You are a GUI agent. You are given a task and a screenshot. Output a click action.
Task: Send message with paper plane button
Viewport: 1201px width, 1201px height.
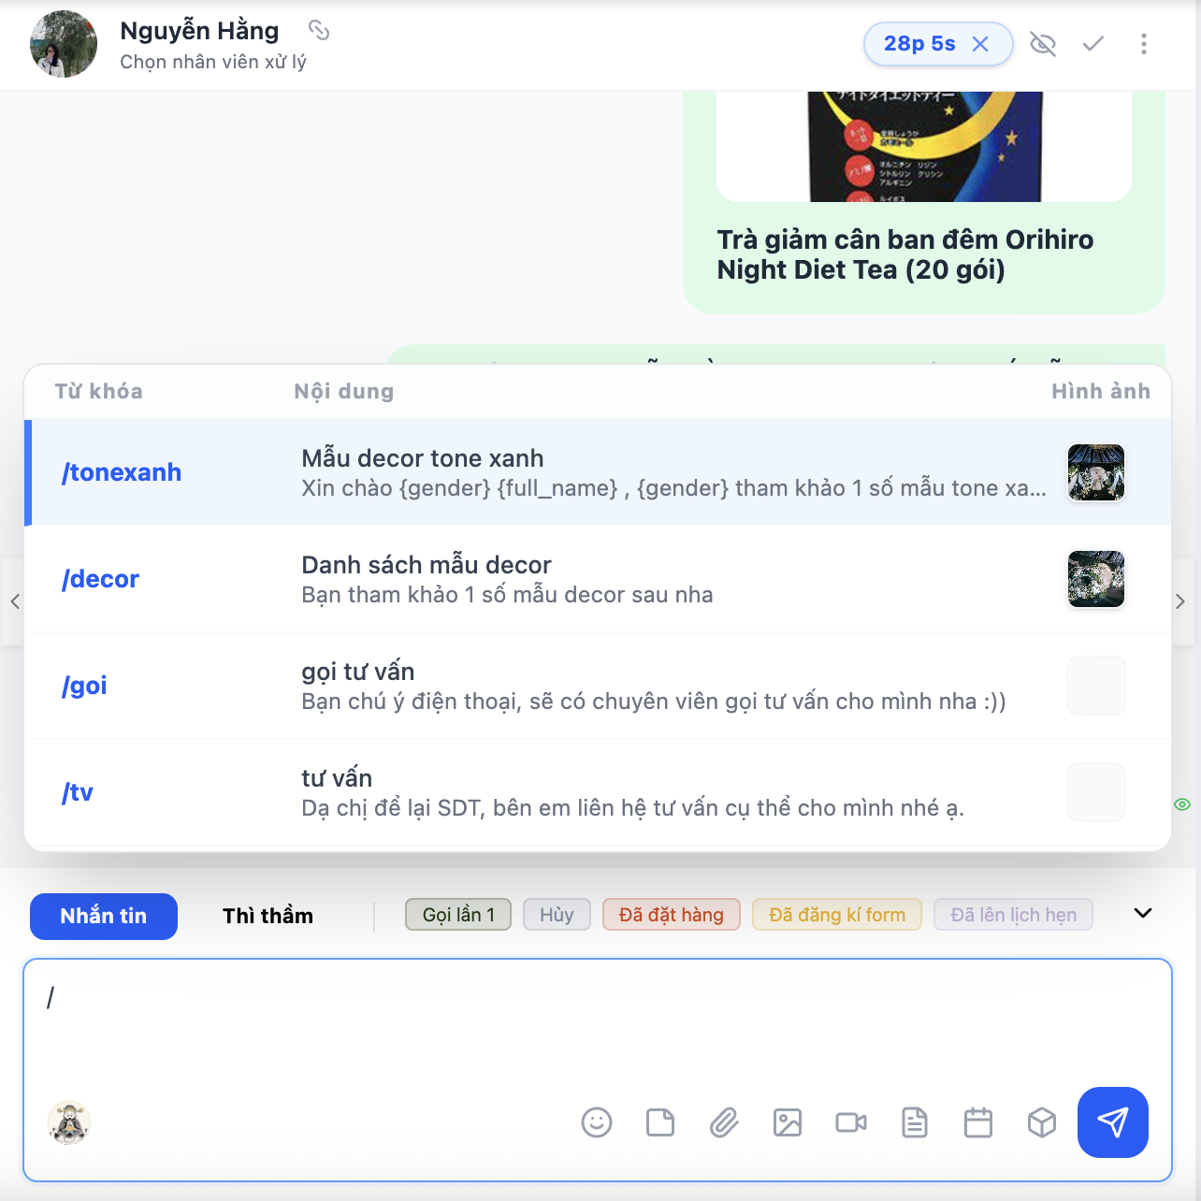(x=1113, y=1122)
